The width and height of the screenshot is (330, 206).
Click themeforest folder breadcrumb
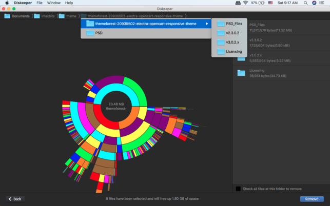(x=135, y=16)
